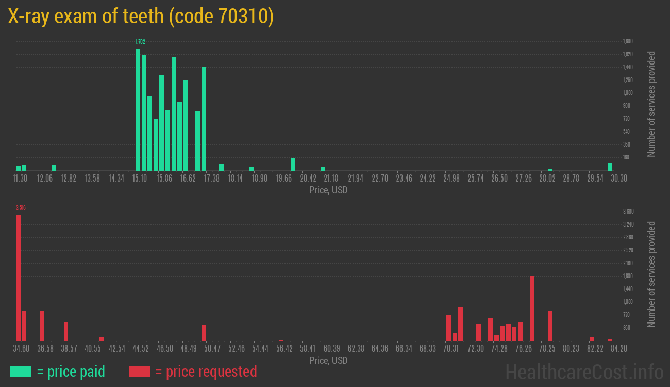Click the tall red bar right of 76.26
Viewport: 670px width, 387px height.
click(x=532, y=308)
